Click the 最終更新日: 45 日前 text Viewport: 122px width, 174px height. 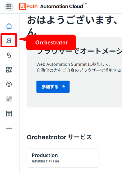[x=45, y=161]
